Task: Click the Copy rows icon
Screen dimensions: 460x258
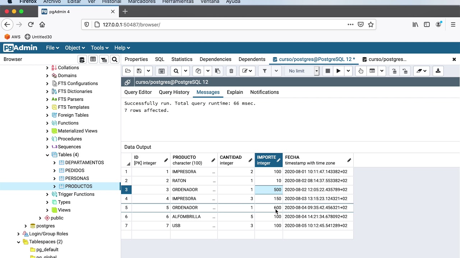Action: tap(198, 71)
